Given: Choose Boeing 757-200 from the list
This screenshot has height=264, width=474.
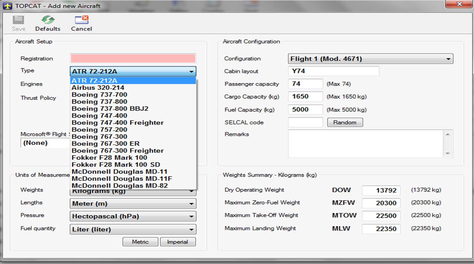Looking at the screenshot, I should click(x=133, y=129).
